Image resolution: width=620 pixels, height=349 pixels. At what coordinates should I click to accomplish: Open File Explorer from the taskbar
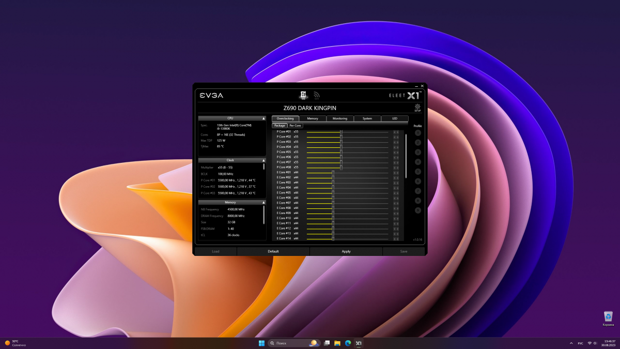[337, 343]
